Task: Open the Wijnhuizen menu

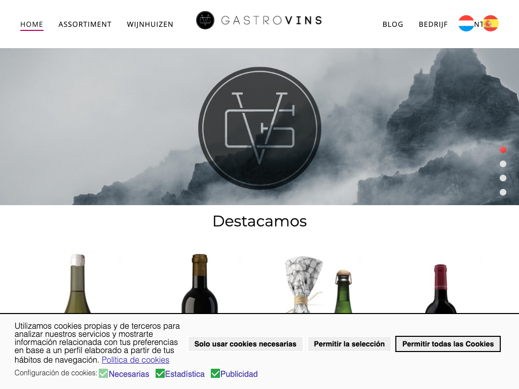Action: pyautogui.click(x=150, y=24)
